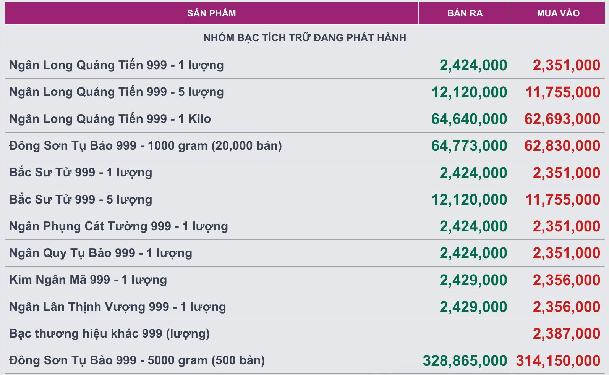Click Ngân Quy Tụ Bảo 999 - 1 lượng
This screenshot has height=375, width=609.
click(100, 253)
